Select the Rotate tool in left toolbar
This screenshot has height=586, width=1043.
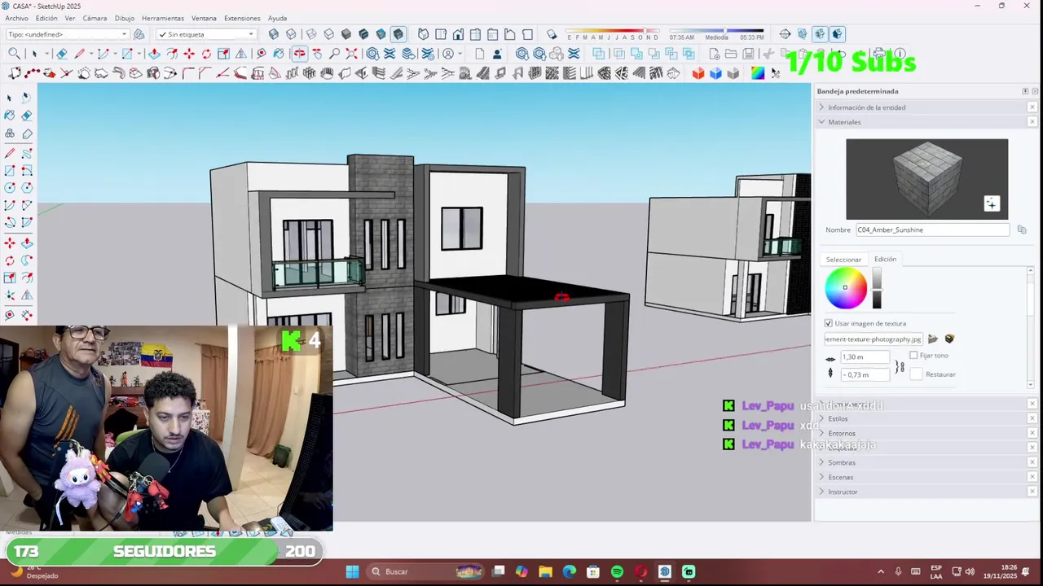[10, 260]
